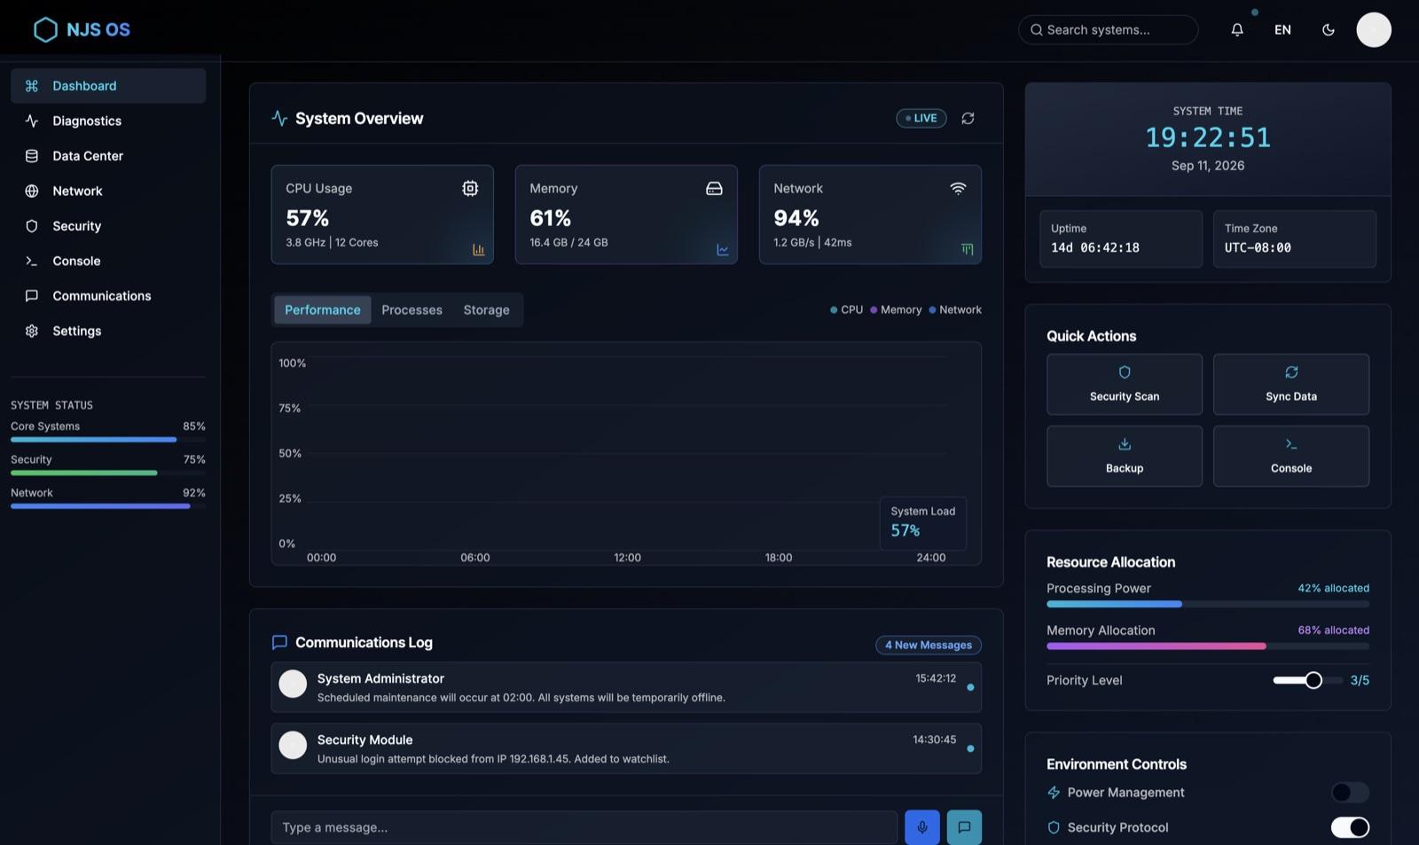This screenshot has width=1419, height=845.
Task: Click the Priority Level slider handle
Action: pos(1313,680)
